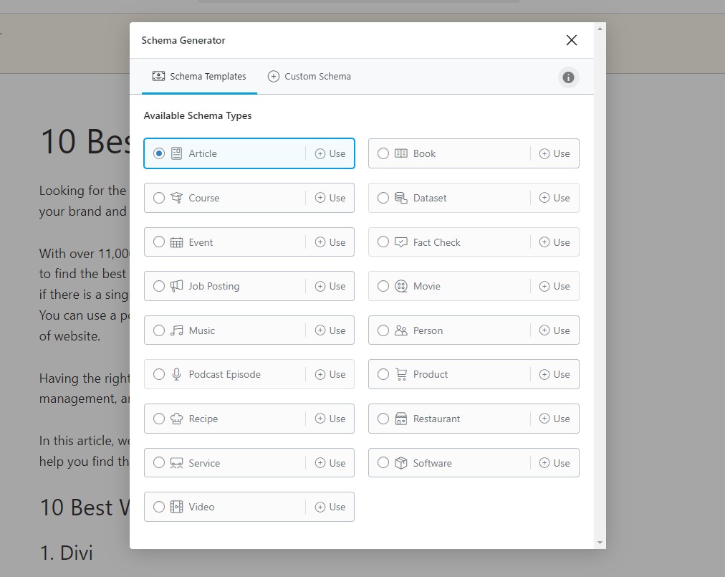Use the Fact Check schema template
This screenshot has height=577, width=725.
pyautogui.click(x=554, y=242)
